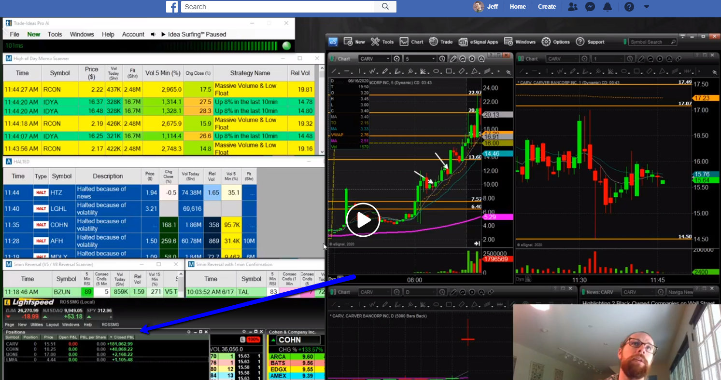Open eSignal Options gear button
Image resolution: width=721 pixels, height=380 pixels.
click(x=555, y=42)
